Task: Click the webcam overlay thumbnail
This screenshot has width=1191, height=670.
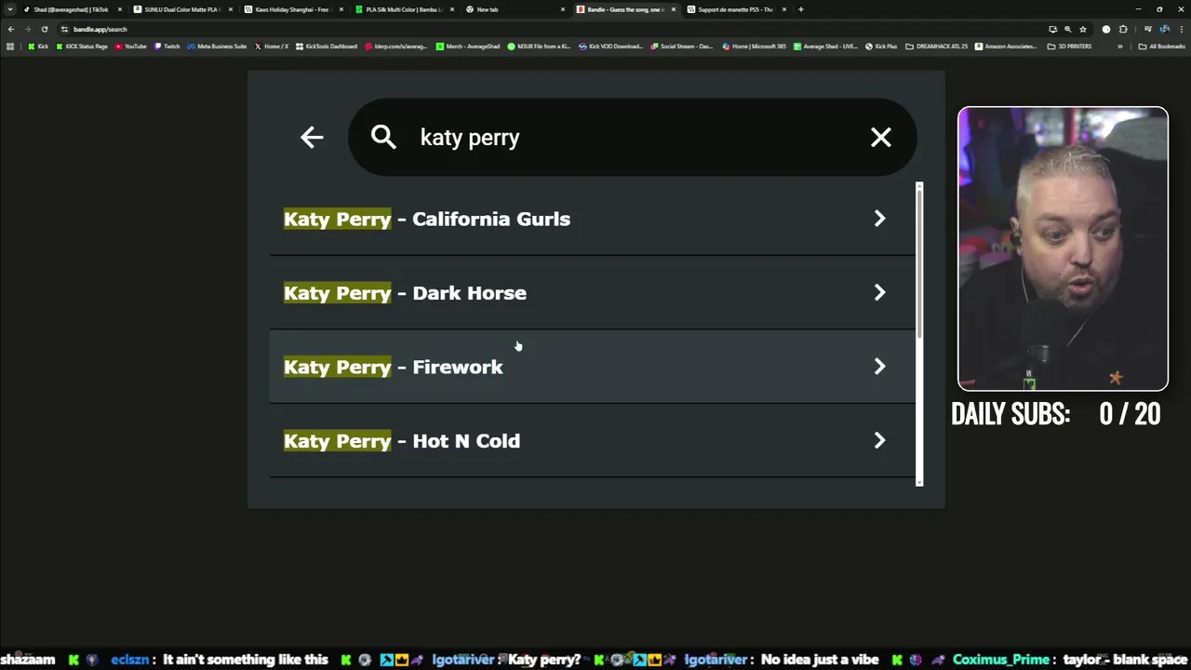Action: click(x=1063, y=248)
